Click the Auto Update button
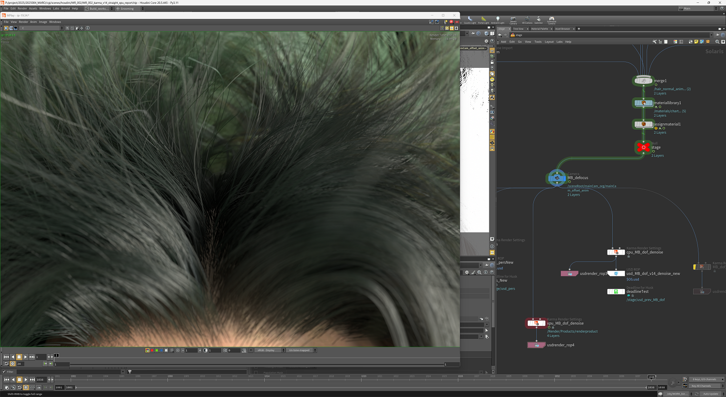This screenshot has width=726, height=397. (711, 394)
